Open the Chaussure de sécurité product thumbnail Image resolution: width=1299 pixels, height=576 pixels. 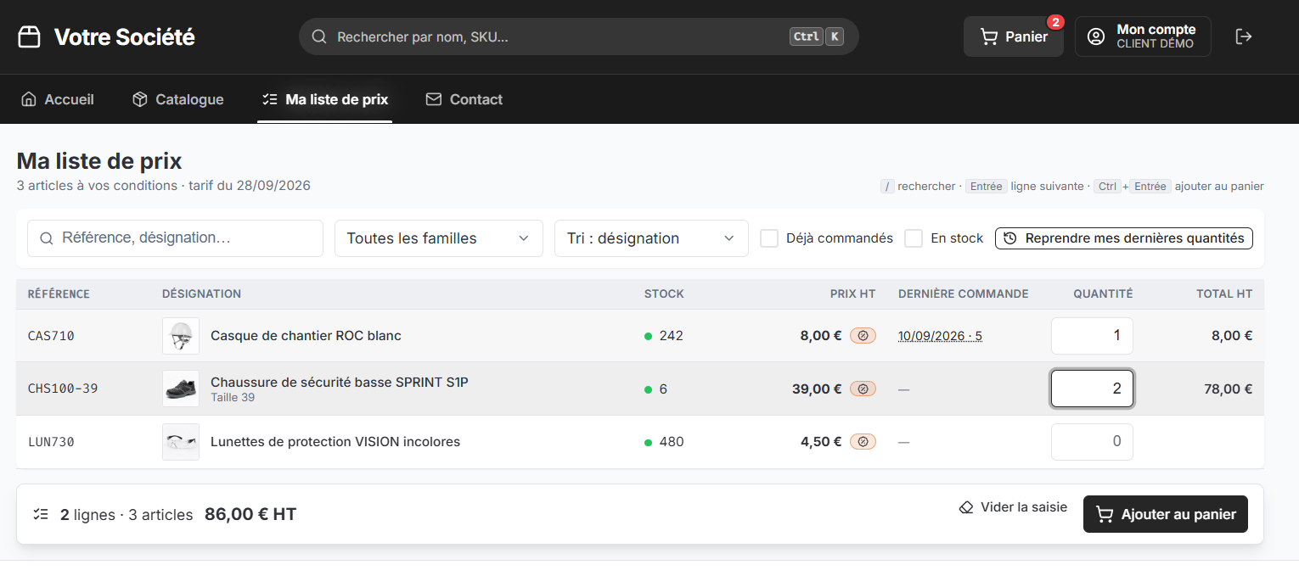tap(181, 389)
